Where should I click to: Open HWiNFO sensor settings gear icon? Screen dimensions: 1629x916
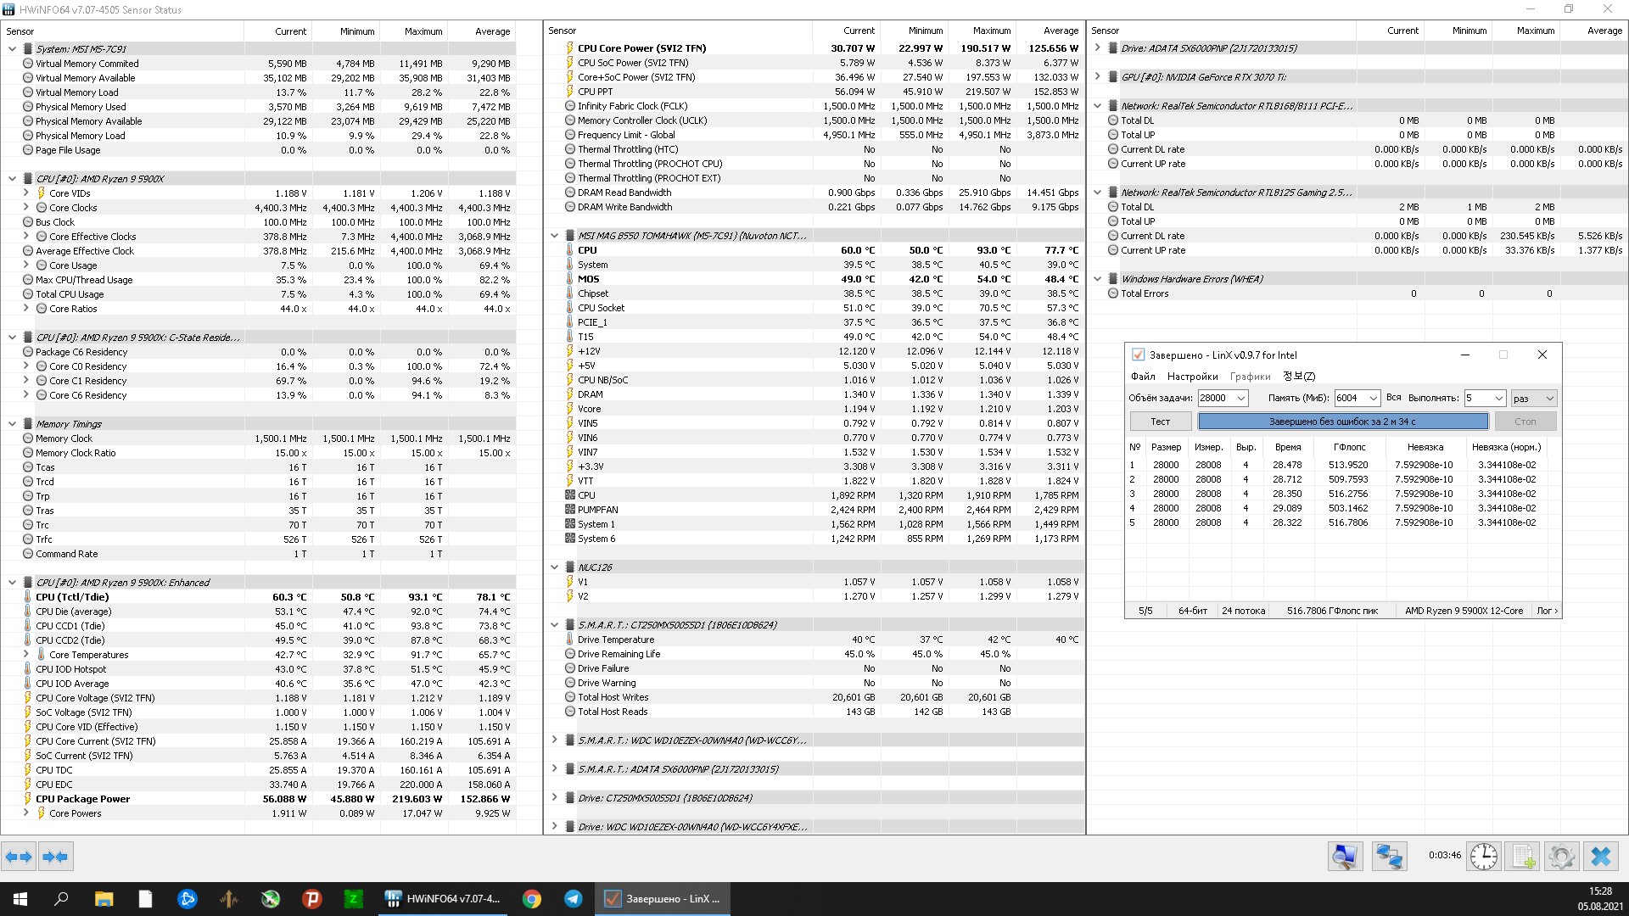[1561, 857]
